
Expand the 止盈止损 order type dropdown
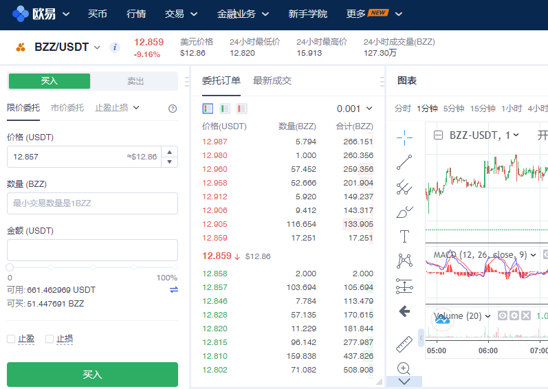tap(118, 108)
